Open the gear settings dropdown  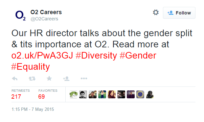click(156, 12)
